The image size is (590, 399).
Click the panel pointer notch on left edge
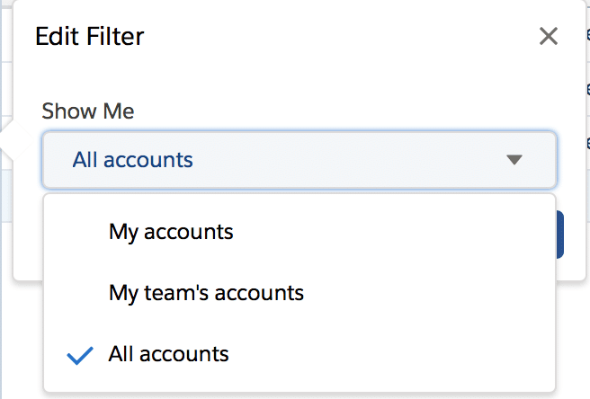[7, 141]
